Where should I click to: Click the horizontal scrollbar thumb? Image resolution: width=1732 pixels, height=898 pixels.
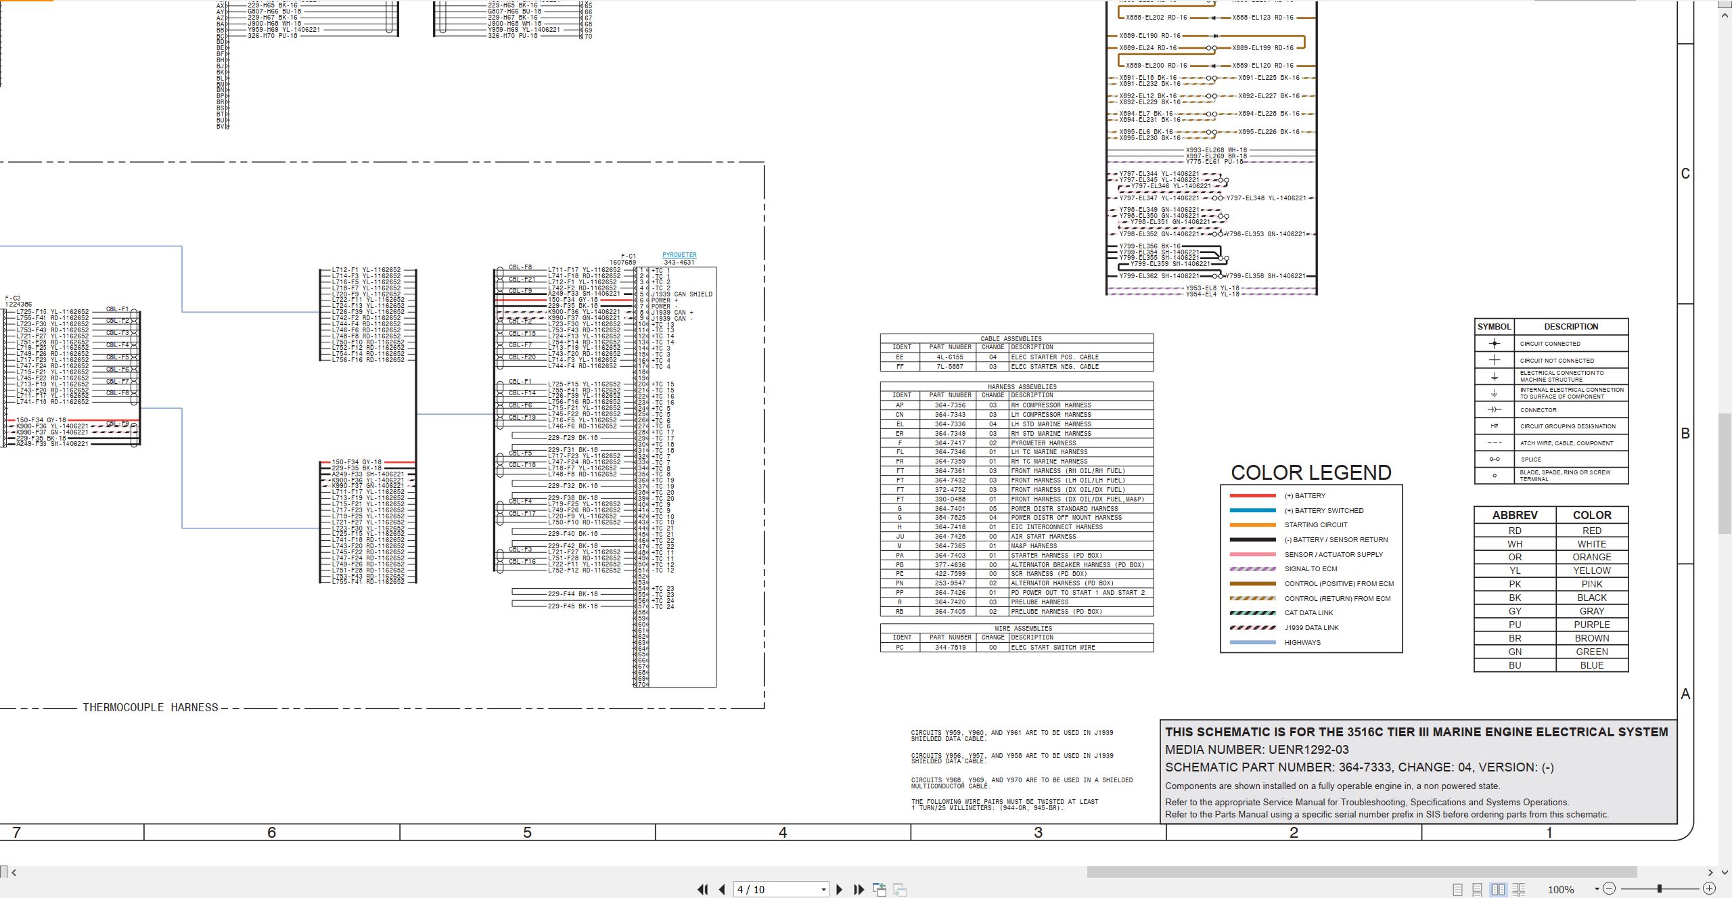(x=1362, y=872)
